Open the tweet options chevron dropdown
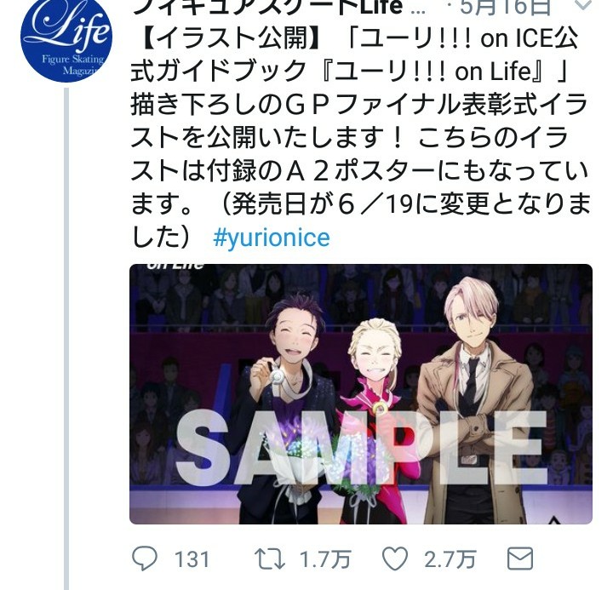 [x=583, y=5]
